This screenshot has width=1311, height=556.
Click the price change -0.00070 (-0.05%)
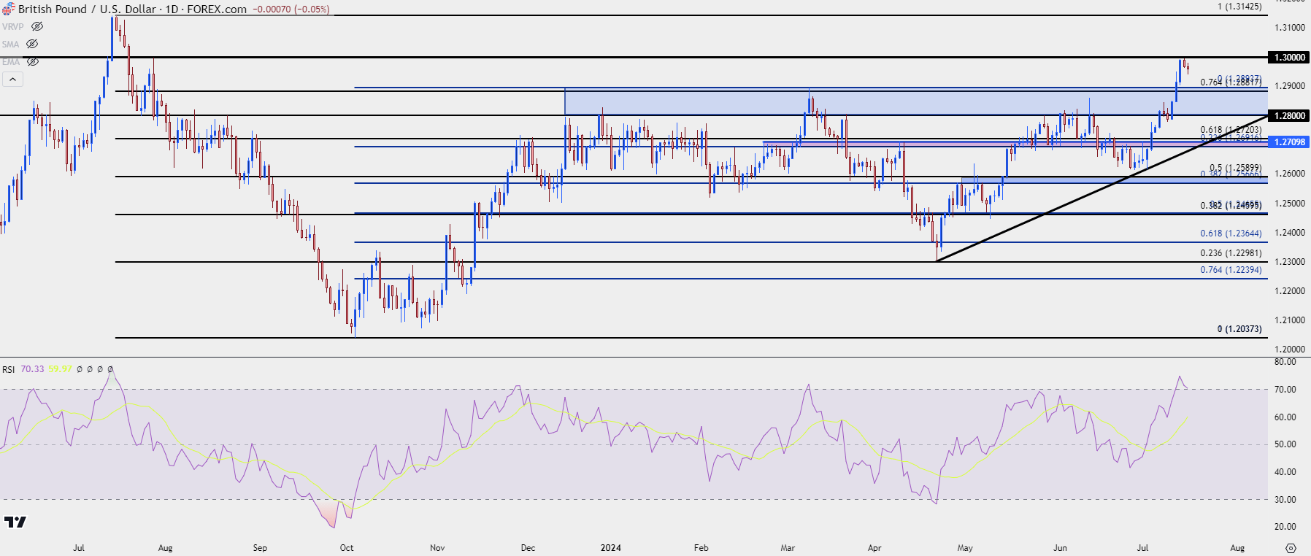tap(291, 9)
